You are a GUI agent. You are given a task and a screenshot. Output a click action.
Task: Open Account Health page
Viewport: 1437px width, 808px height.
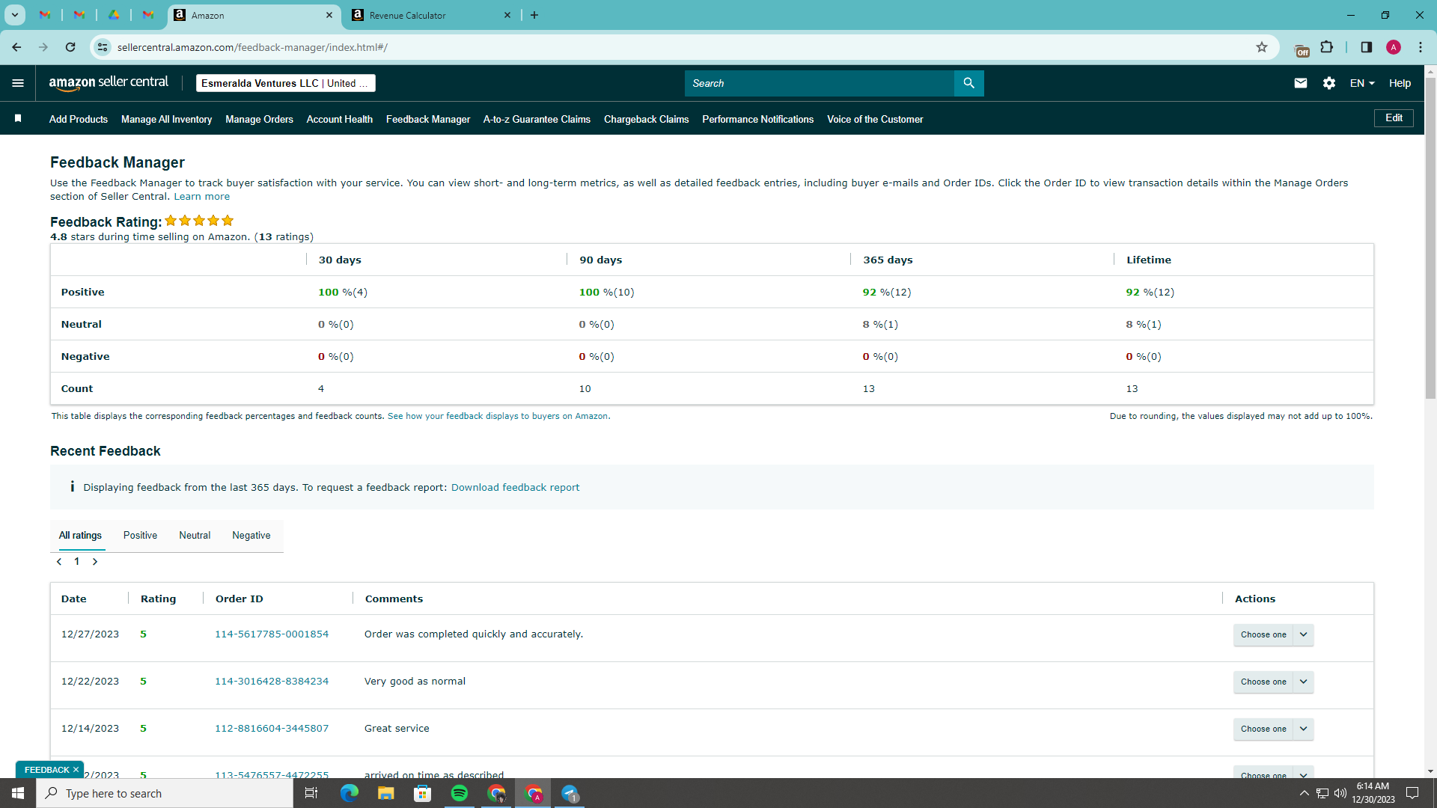(339, 119)
